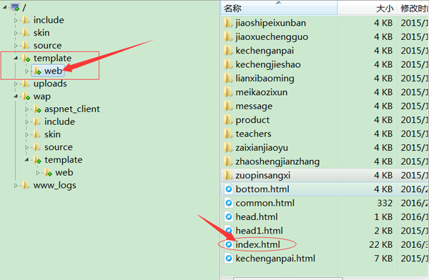This screenshot has width=429, height=280.
Task: Click the folder icon beside wap
Action: point(26,96)
